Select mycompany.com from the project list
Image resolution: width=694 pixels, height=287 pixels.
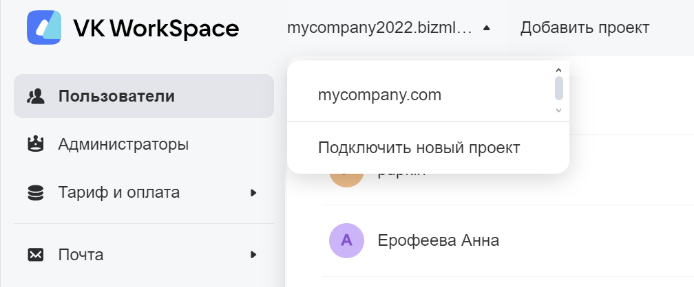pos(379,95)
